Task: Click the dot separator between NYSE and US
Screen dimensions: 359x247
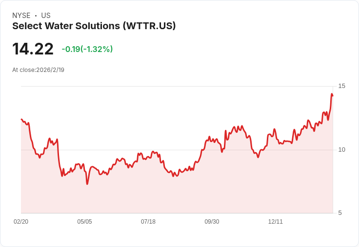Action: [36, 16]
